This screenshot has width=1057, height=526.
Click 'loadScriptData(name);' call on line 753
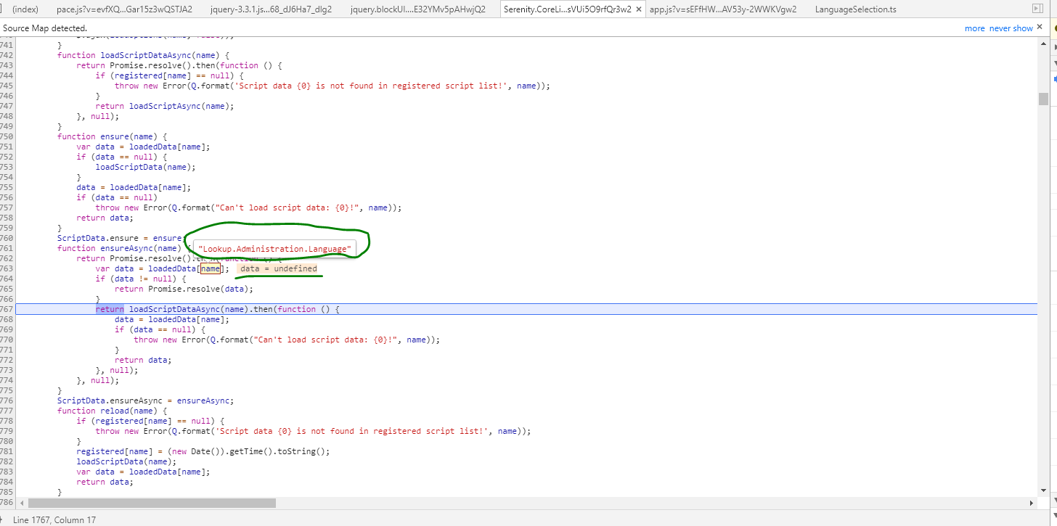point(146,167)
